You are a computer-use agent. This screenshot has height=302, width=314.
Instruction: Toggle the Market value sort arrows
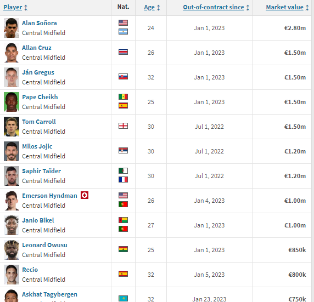click(x=307, y=8)
